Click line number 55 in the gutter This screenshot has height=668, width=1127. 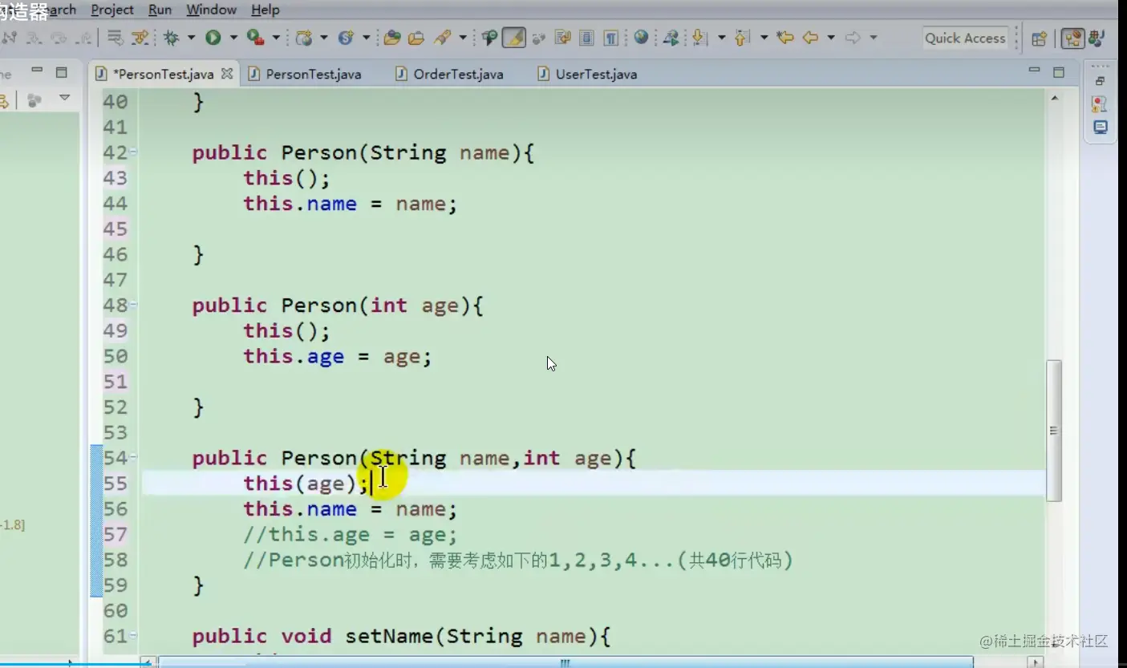(x=116, y=484)
